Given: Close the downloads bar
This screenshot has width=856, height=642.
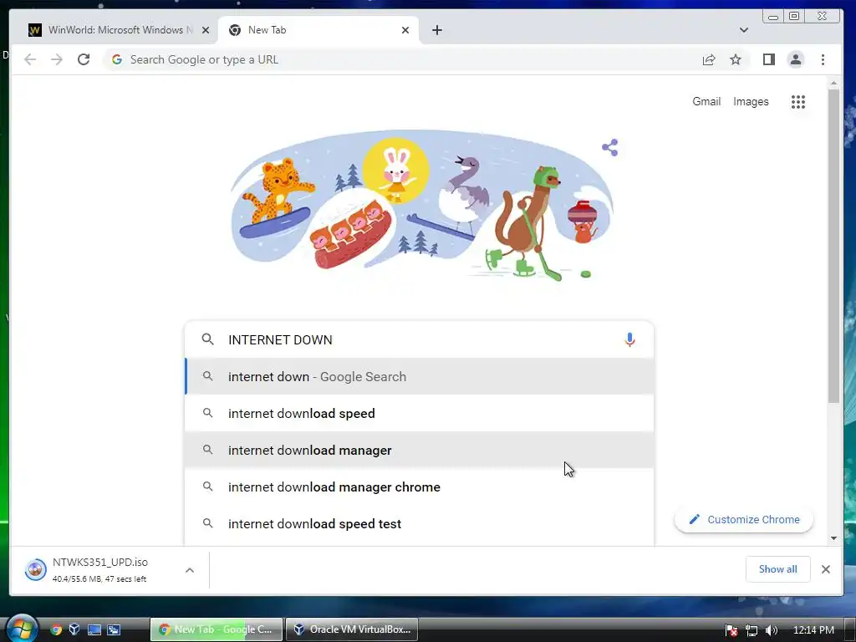Looking at the screenshot, I should point(825,569).
